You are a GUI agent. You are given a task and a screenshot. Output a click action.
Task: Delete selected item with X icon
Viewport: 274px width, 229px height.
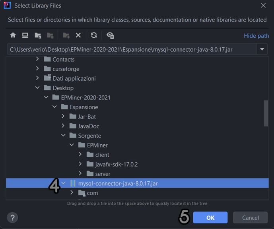[78, 35]
